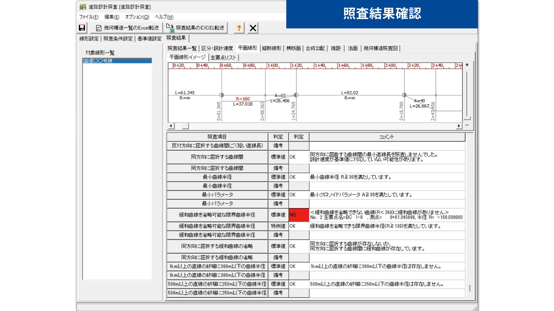Switch to the 主要点リスト tab
This screenshot has height=311, width=554.
tap(223, 58)
